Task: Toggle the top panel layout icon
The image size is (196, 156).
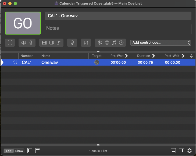Action: click(38, 151)
